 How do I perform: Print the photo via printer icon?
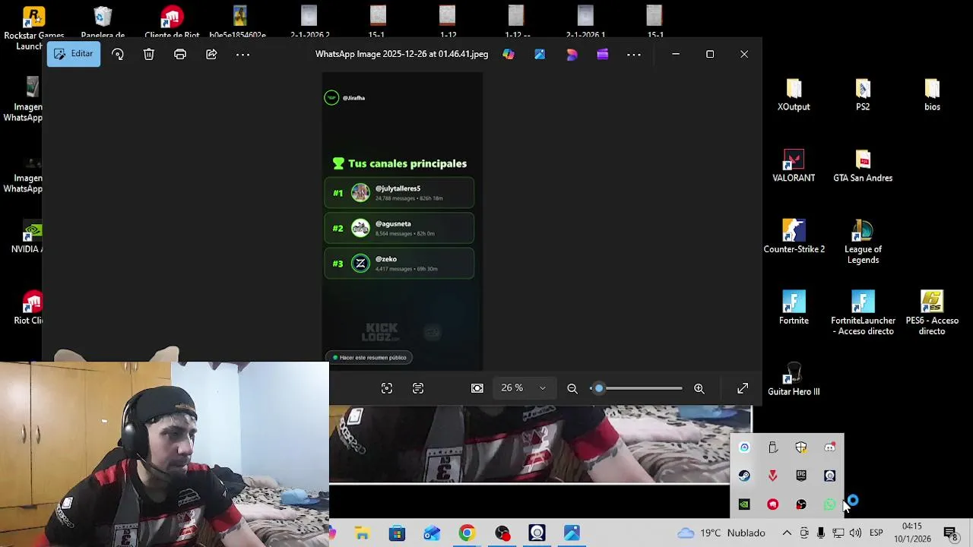tap(180, 54)
